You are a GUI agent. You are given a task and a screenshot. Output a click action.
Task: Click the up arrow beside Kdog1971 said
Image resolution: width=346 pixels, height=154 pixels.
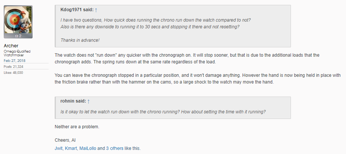(96, 10)
